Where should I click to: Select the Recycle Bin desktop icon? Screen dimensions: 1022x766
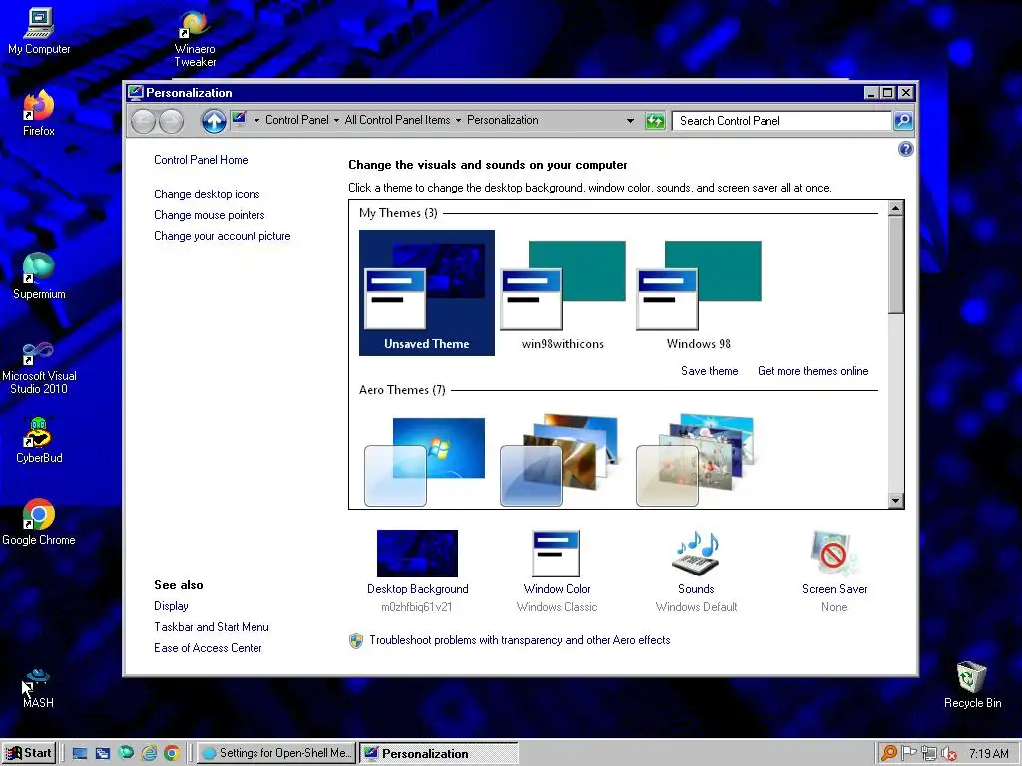click(x=972, y=685)
